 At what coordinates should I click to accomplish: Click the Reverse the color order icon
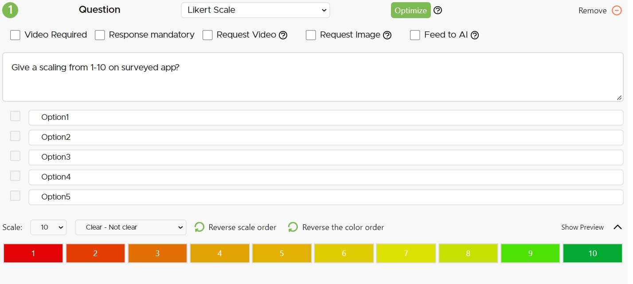(293, 227)
